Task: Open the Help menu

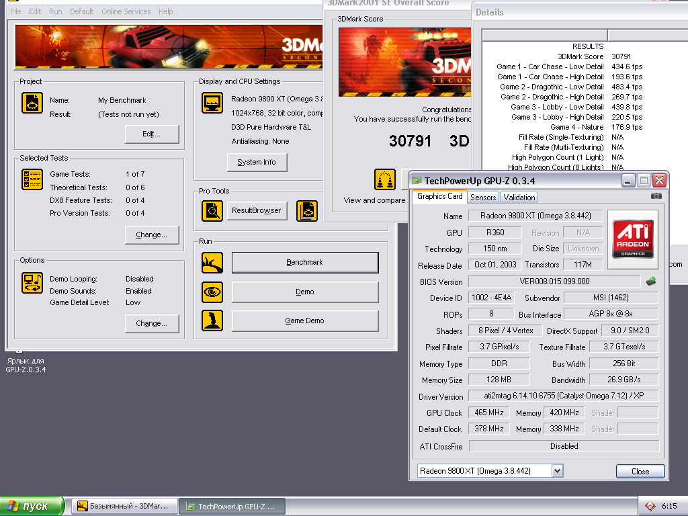Action: click(165, 11)
